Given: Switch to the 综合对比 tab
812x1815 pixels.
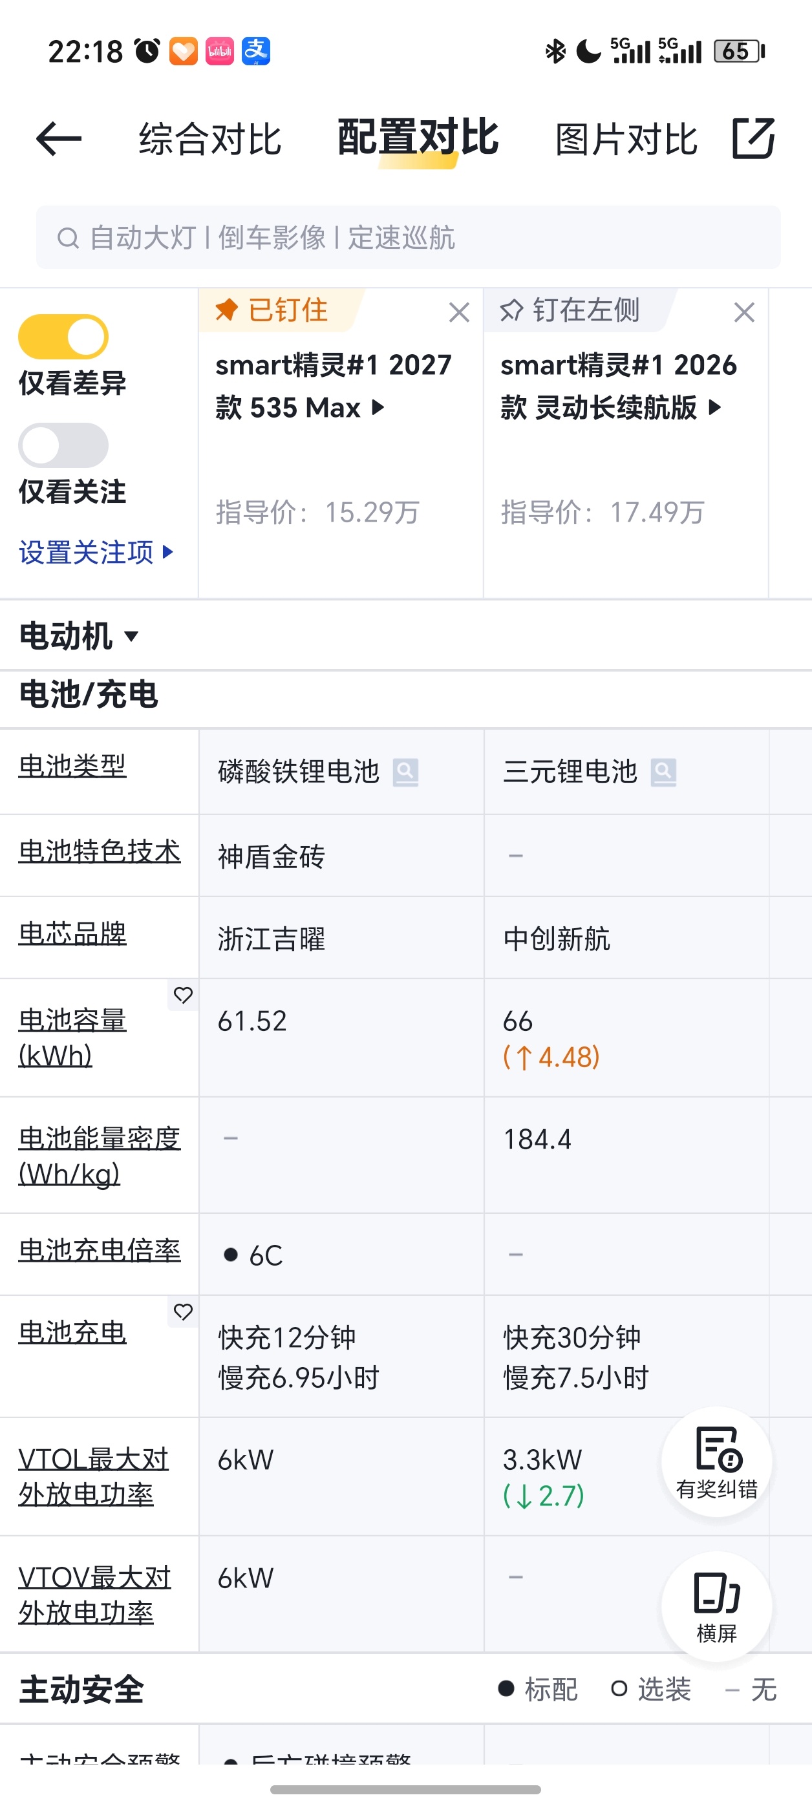Looking at the screenshot, I should (210, 139).
